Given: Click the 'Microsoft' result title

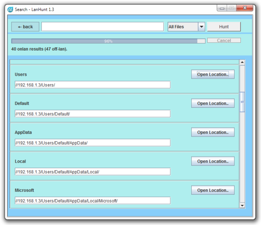Looking at the screenshot, I should pyautogui.click(x=25, y=190).
